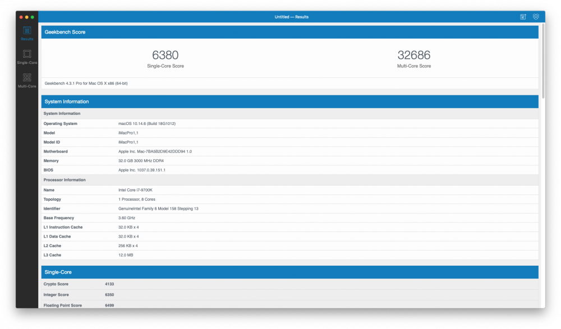Click the BIOS value Apple Inc. 1037.0.39.151.1

pyautogui.click(x=142, y=170)
